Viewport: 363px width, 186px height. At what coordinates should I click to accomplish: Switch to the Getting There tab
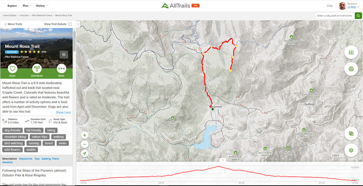pyautogui.click(x=50, y=159)
